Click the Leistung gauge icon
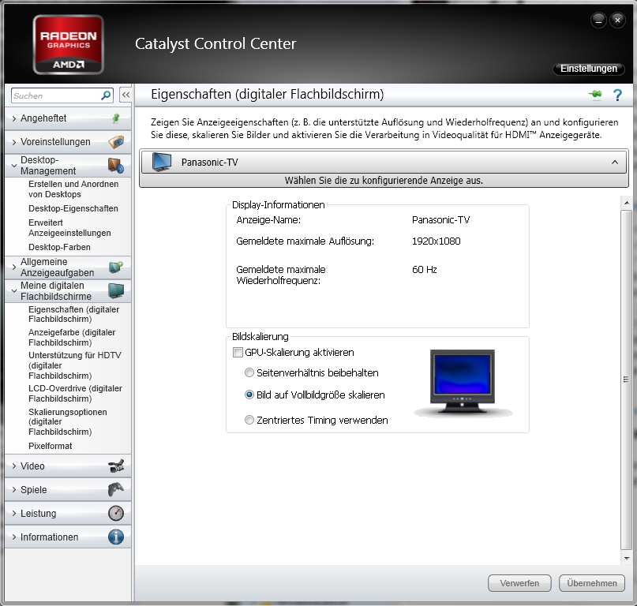Image resolution: width=637 pixels, height=606 pixels. click(x=116, y=513)
